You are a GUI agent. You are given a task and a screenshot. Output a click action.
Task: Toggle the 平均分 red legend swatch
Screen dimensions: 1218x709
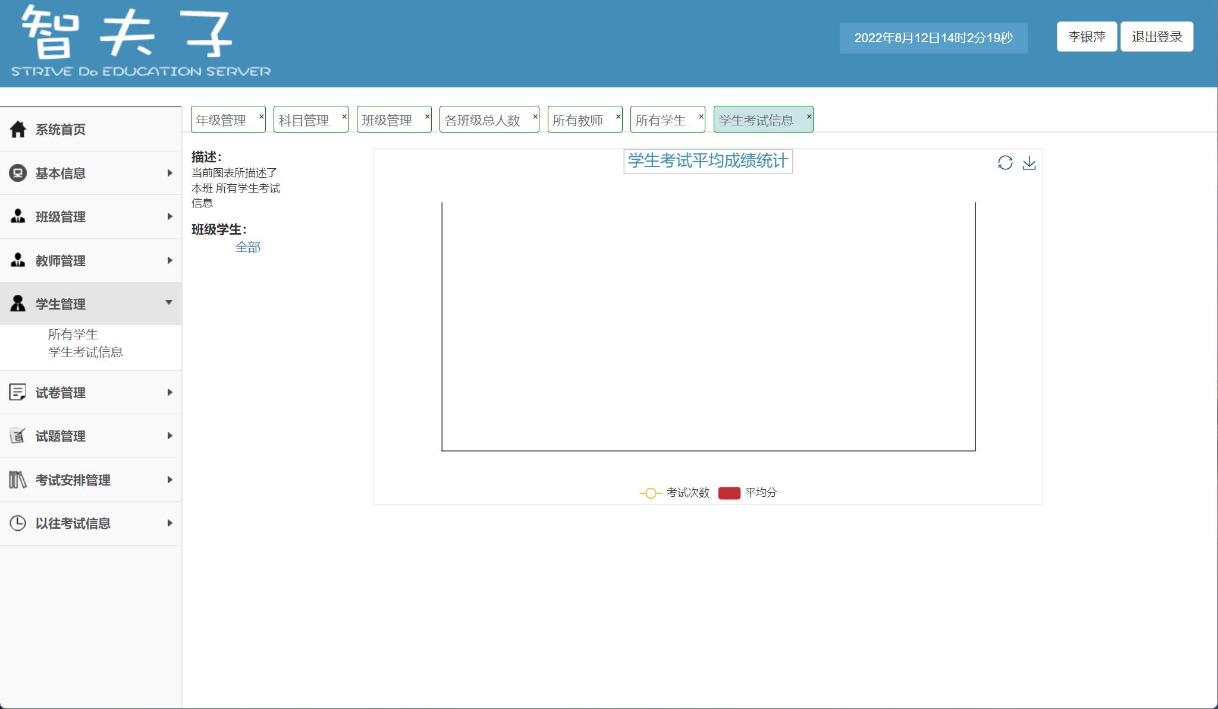[729, 493]
